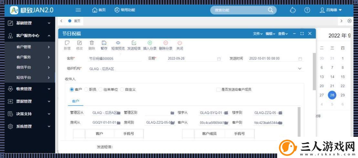Click the next-tab right arrow
Image resolution: width=358 pixels, height=158 pixels.
coord(341,21)
